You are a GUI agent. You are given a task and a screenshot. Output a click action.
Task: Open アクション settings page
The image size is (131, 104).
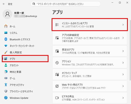click(90, 63)
